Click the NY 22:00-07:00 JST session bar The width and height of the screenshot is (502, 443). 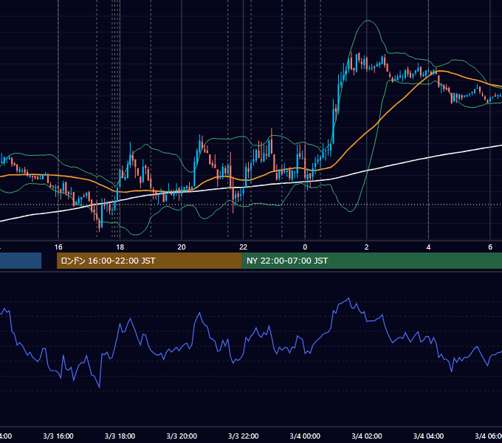click(x=371, y=261)
